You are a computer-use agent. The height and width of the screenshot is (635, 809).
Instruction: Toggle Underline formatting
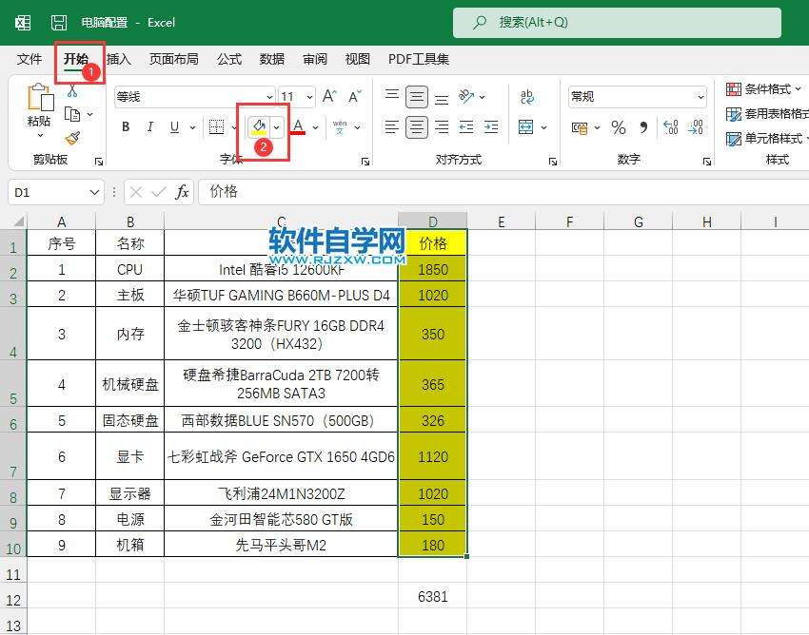(x=175, y=126)
